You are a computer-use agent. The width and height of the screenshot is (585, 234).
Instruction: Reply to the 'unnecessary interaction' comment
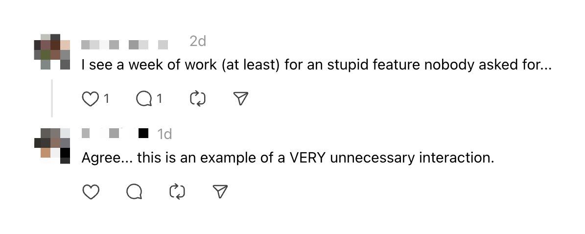(x=134, y=192)
